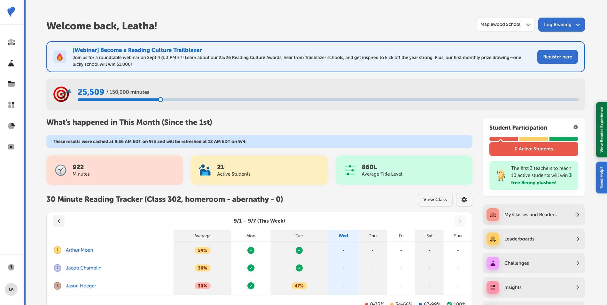The image size is (607, 305).
Task: Go to the previous week in the tracker
Action: 59,221
